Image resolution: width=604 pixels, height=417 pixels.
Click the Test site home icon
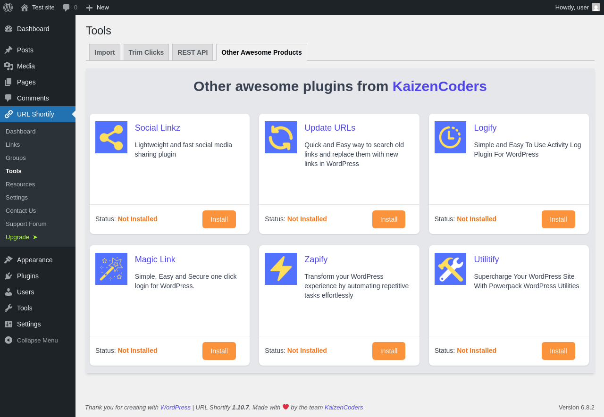(x=25, y=7)
